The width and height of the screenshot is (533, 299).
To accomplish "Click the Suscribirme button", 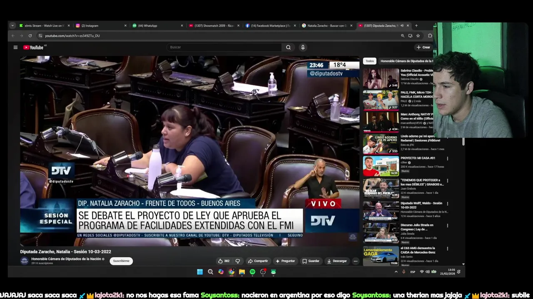I will (121, 261).
